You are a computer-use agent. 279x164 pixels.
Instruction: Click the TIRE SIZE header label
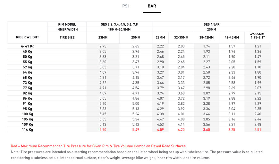(x=67, y=37)
